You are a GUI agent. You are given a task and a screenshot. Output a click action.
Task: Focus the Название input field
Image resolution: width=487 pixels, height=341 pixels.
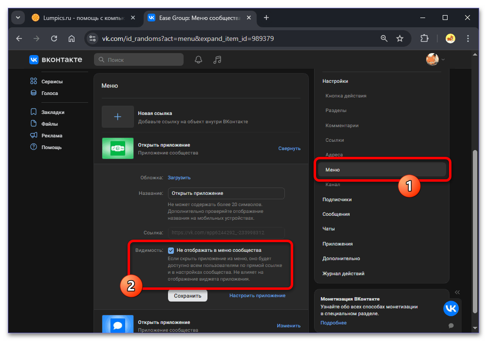click(226, 193)
